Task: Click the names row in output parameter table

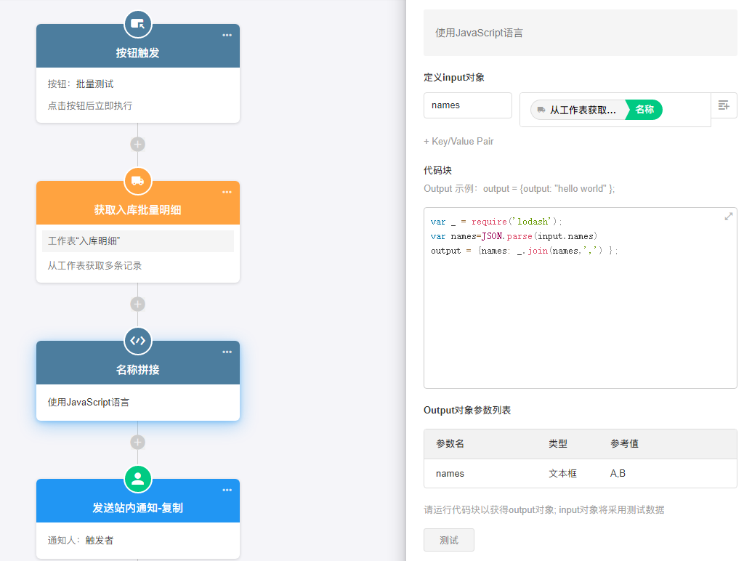Action: pyautogui.click(x=579, y=473)
